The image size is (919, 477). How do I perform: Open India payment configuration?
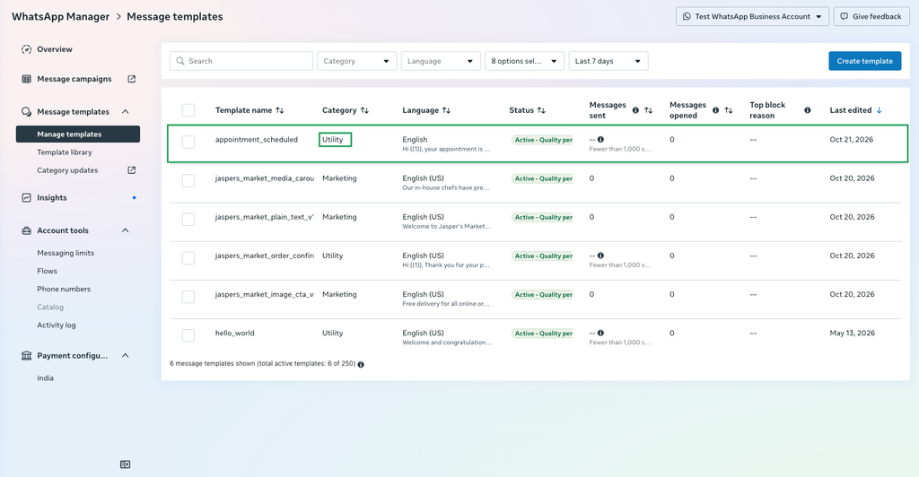tap(45, 378)
